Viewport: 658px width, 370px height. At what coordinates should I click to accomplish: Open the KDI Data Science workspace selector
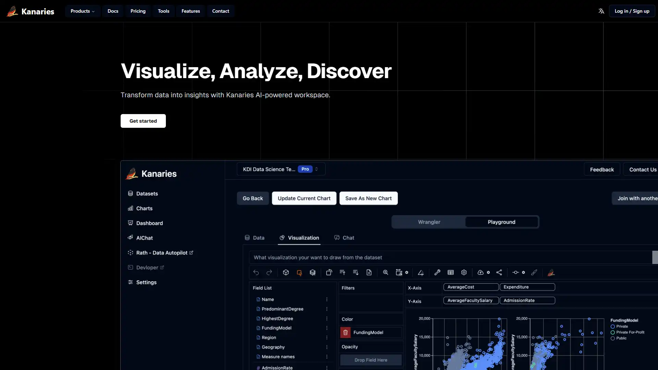coord(281,169)
